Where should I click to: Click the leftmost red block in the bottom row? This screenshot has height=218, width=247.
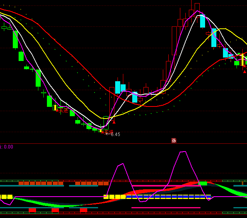click(32, 210)
